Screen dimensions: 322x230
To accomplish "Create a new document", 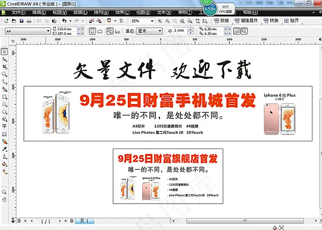I will [x=6, y=21].
